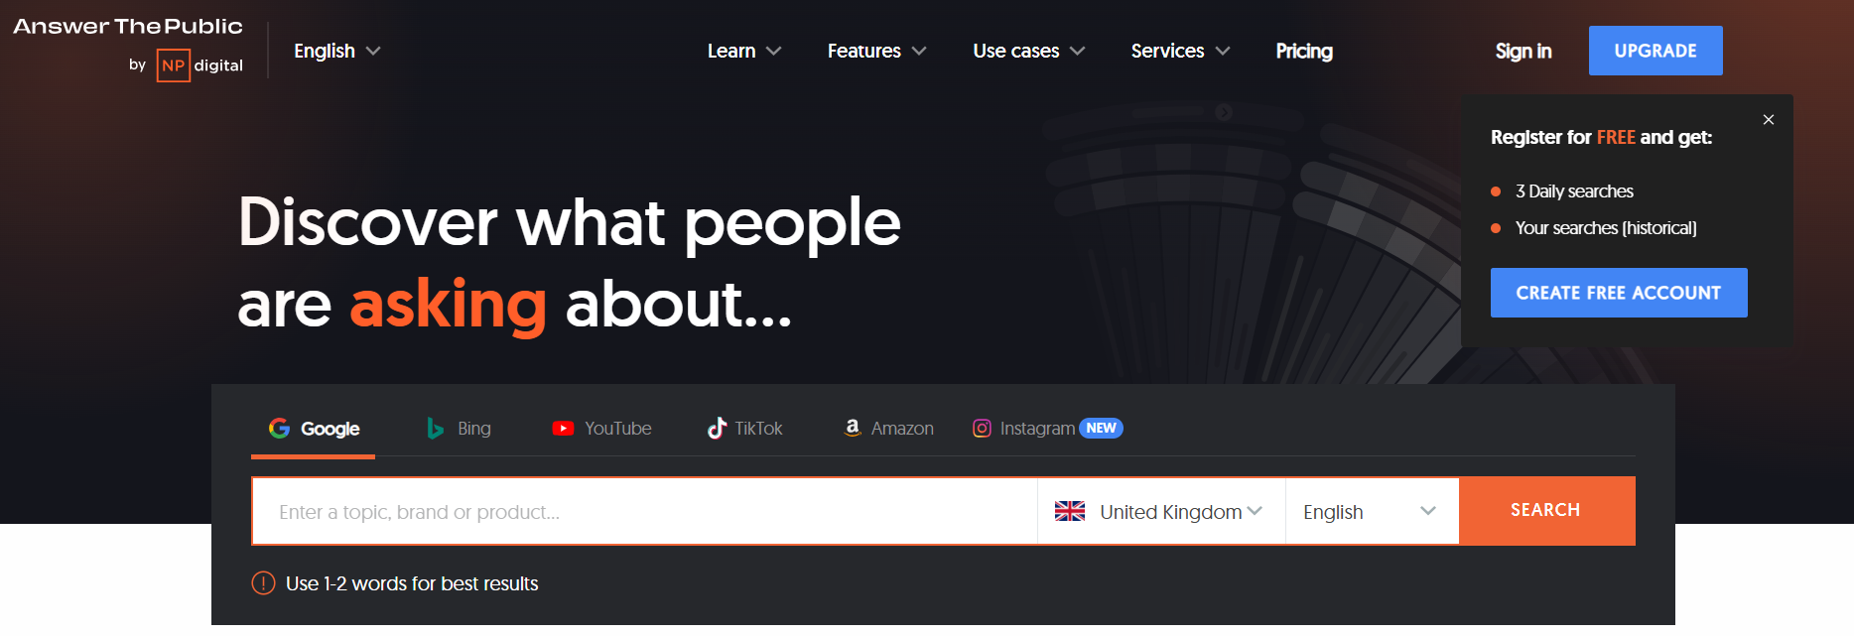Click CREATE FREE ACCOUNT button
1854x636 pixels.
click(x=1619, y=293)
